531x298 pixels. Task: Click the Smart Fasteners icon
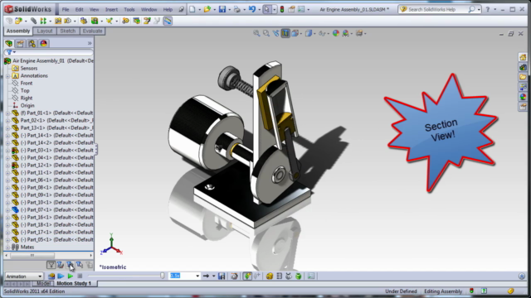(58, 21)
